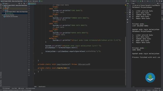Place cursor on empty line 65

[x=79, y=70]
